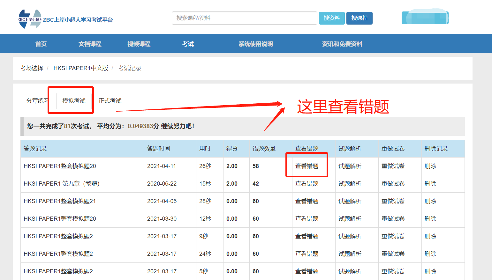This screenshot has width=492, height=280.
Task: Open 试题解析 for 模拟题21 record
Action: (350, 201)
